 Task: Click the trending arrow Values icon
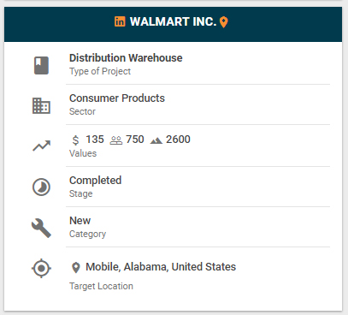click(x=41, y=146)
